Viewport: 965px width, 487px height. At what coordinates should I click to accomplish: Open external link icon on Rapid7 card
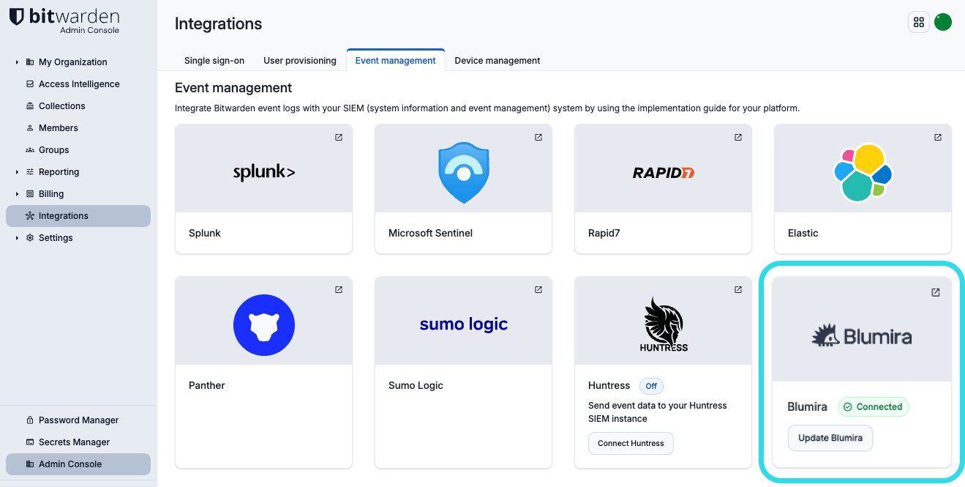[738, 138]
